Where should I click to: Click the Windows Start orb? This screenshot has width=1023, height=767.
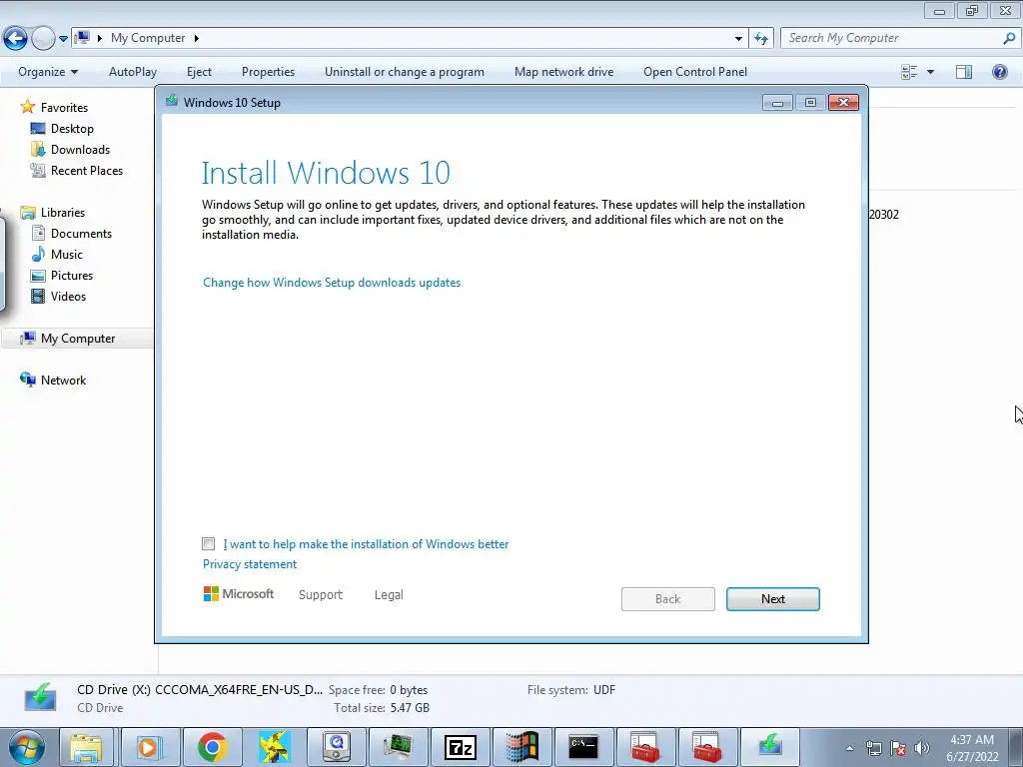[x=27, y=747]
